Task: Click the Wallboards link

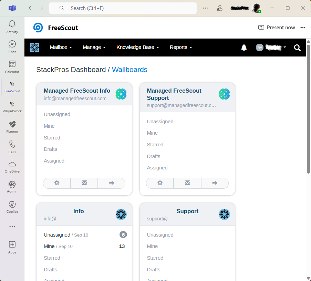Action: click(x=129, y=70)
